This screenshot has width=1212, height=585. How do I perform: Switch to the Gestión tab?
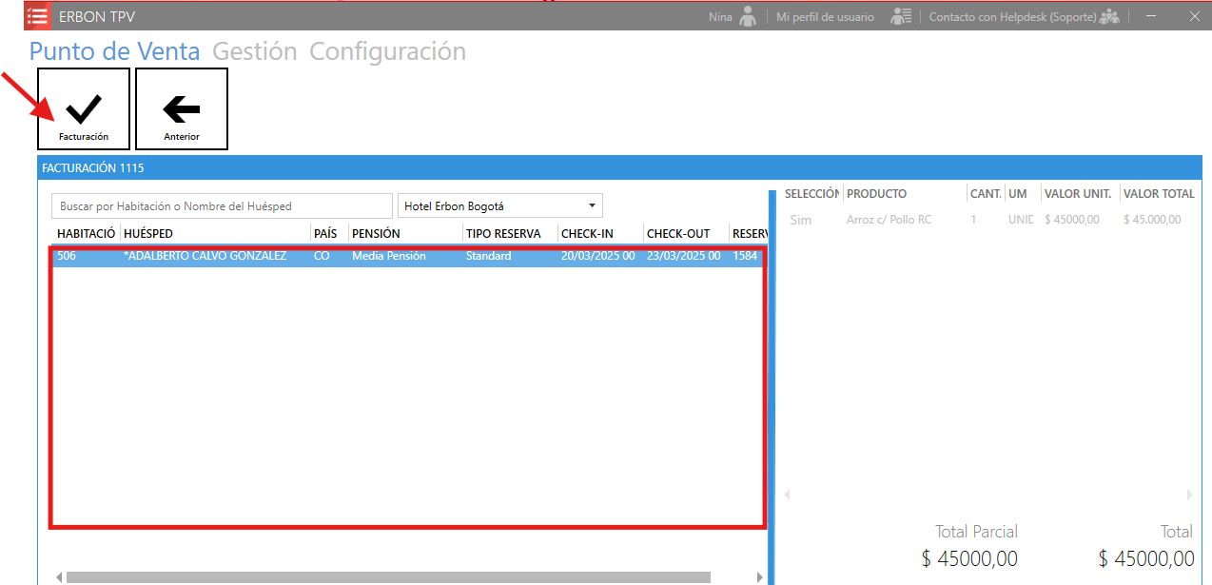(x=254, y=51)
